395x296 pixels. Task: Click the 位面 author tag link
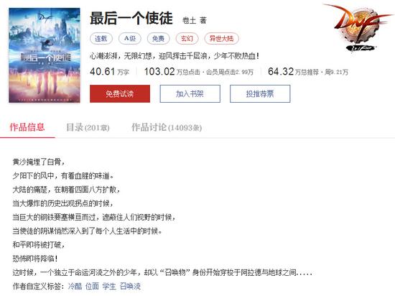(x=92, y=286)
